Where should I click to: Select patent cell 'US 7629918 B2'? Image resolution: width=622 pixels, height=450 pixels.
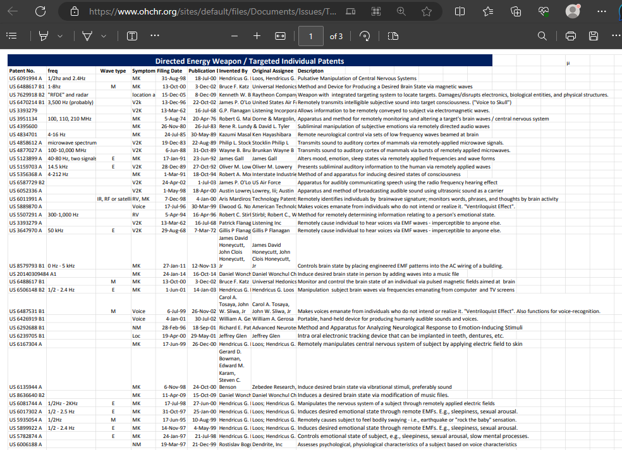point(27,95)
